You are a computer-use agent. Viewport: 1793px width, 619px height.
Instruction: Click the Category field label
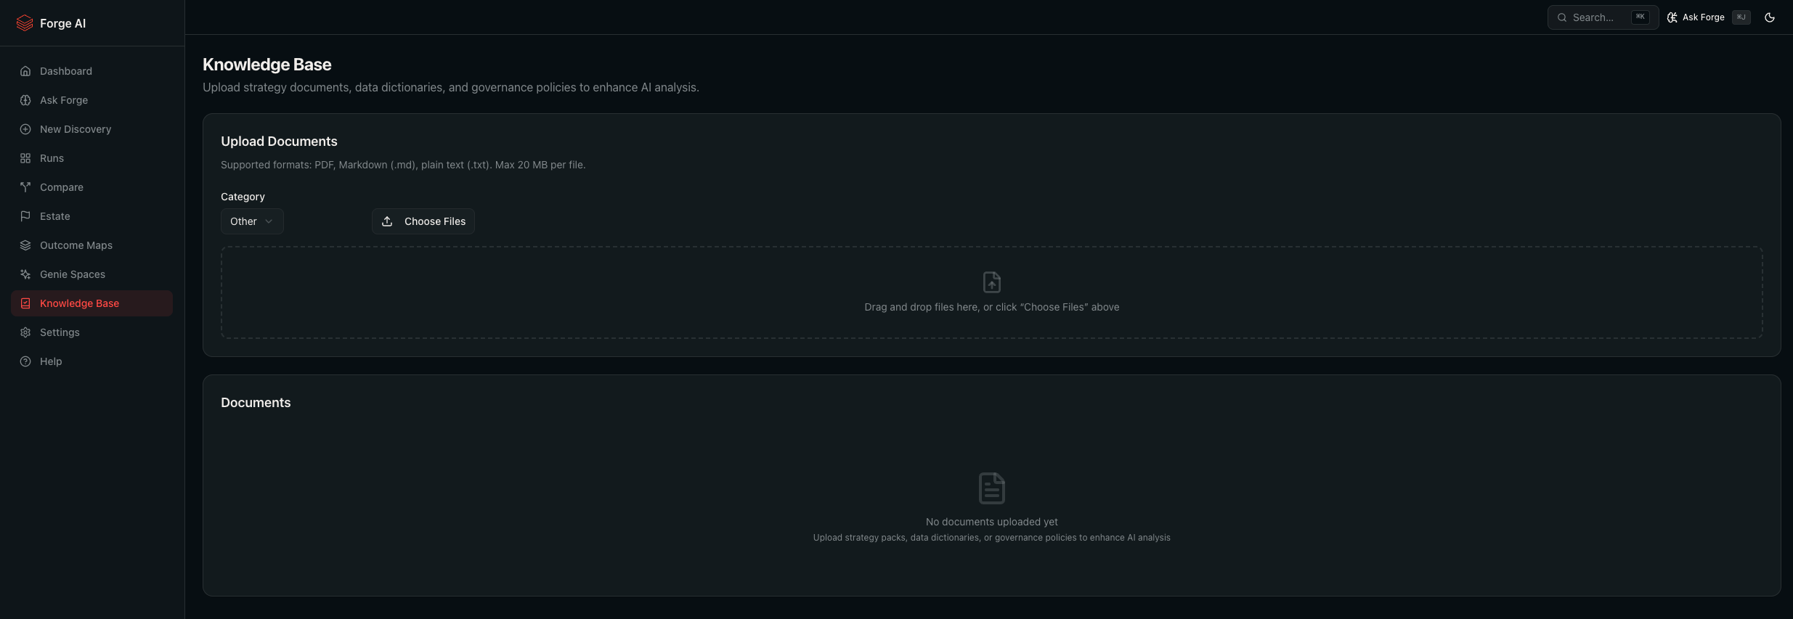[x=243, y=197]
